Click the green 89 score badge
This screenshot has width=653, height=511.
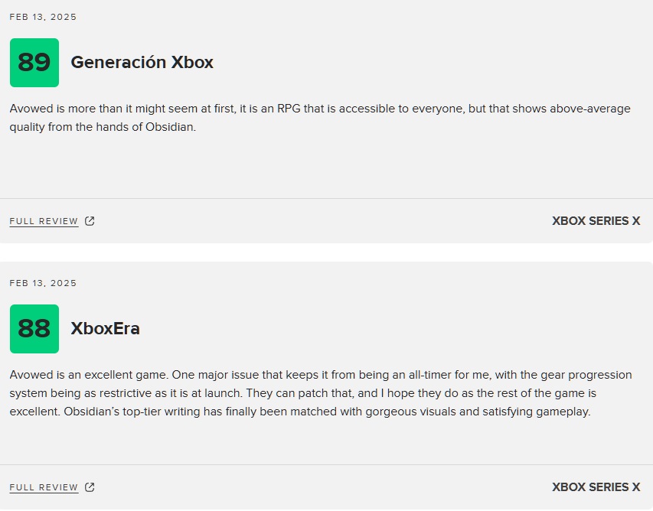click(x=34, y=63)
